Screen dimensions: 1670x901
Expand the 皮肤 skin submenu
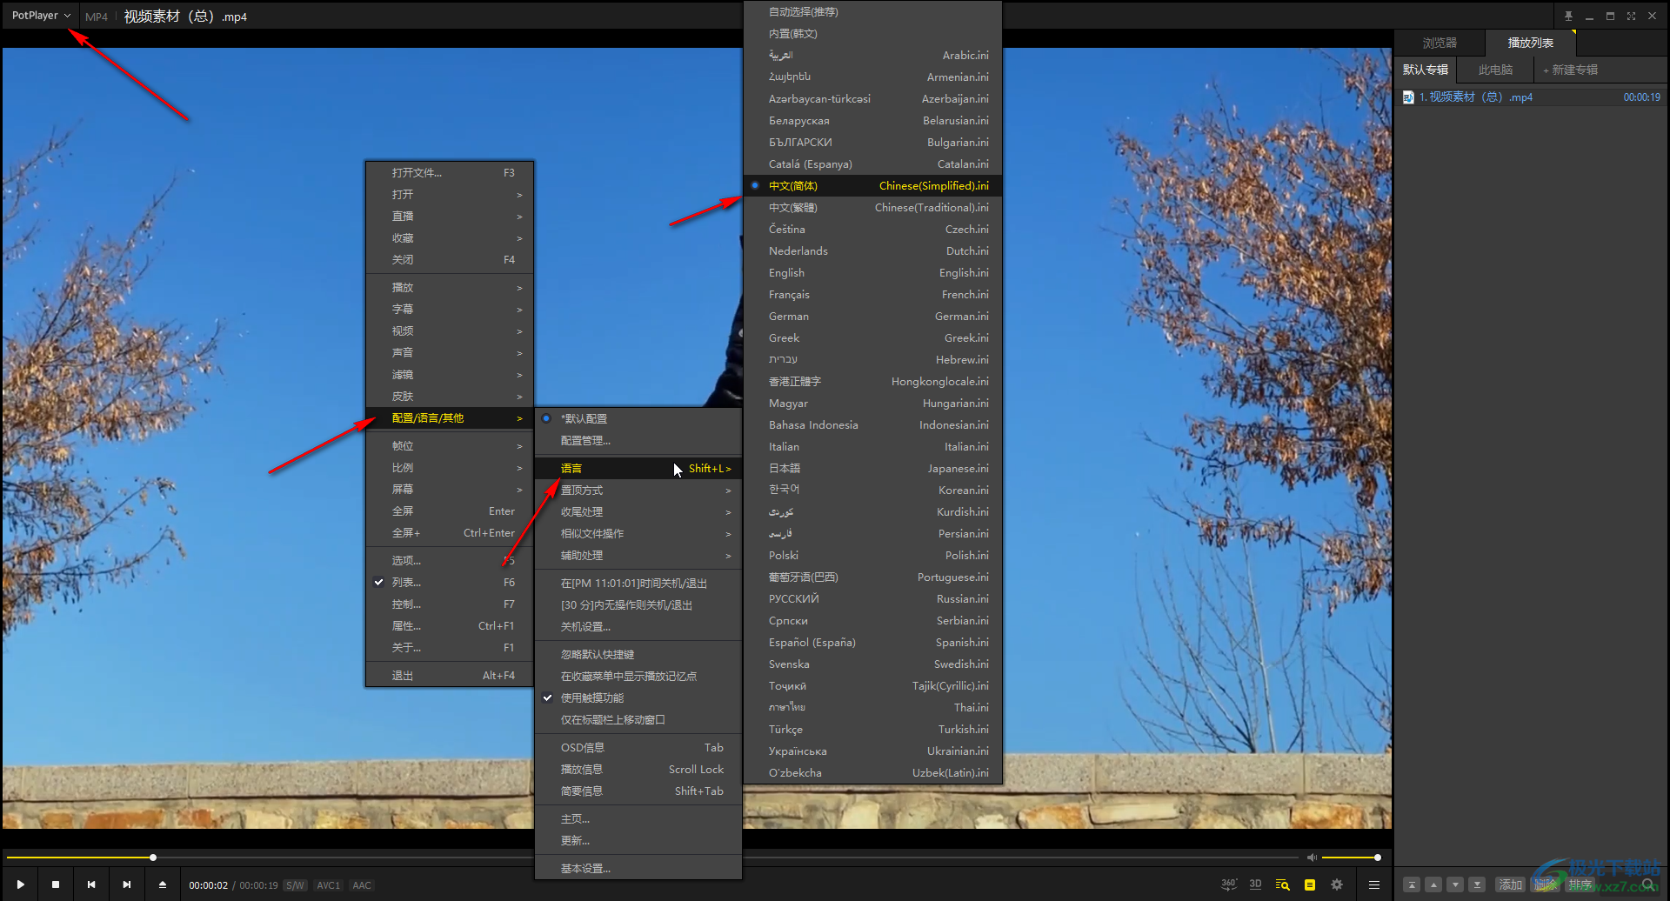[450, 397]
